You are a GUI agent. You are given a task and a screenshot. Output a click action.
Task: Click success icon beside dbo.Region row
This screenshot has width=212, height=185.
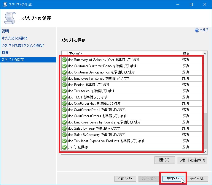(x=64, y=85)
